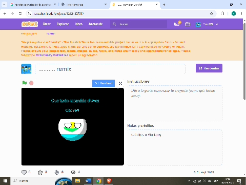The image size is (246, 185).
Task: Open the messages envelope icon
Action: tap(177, 24)
